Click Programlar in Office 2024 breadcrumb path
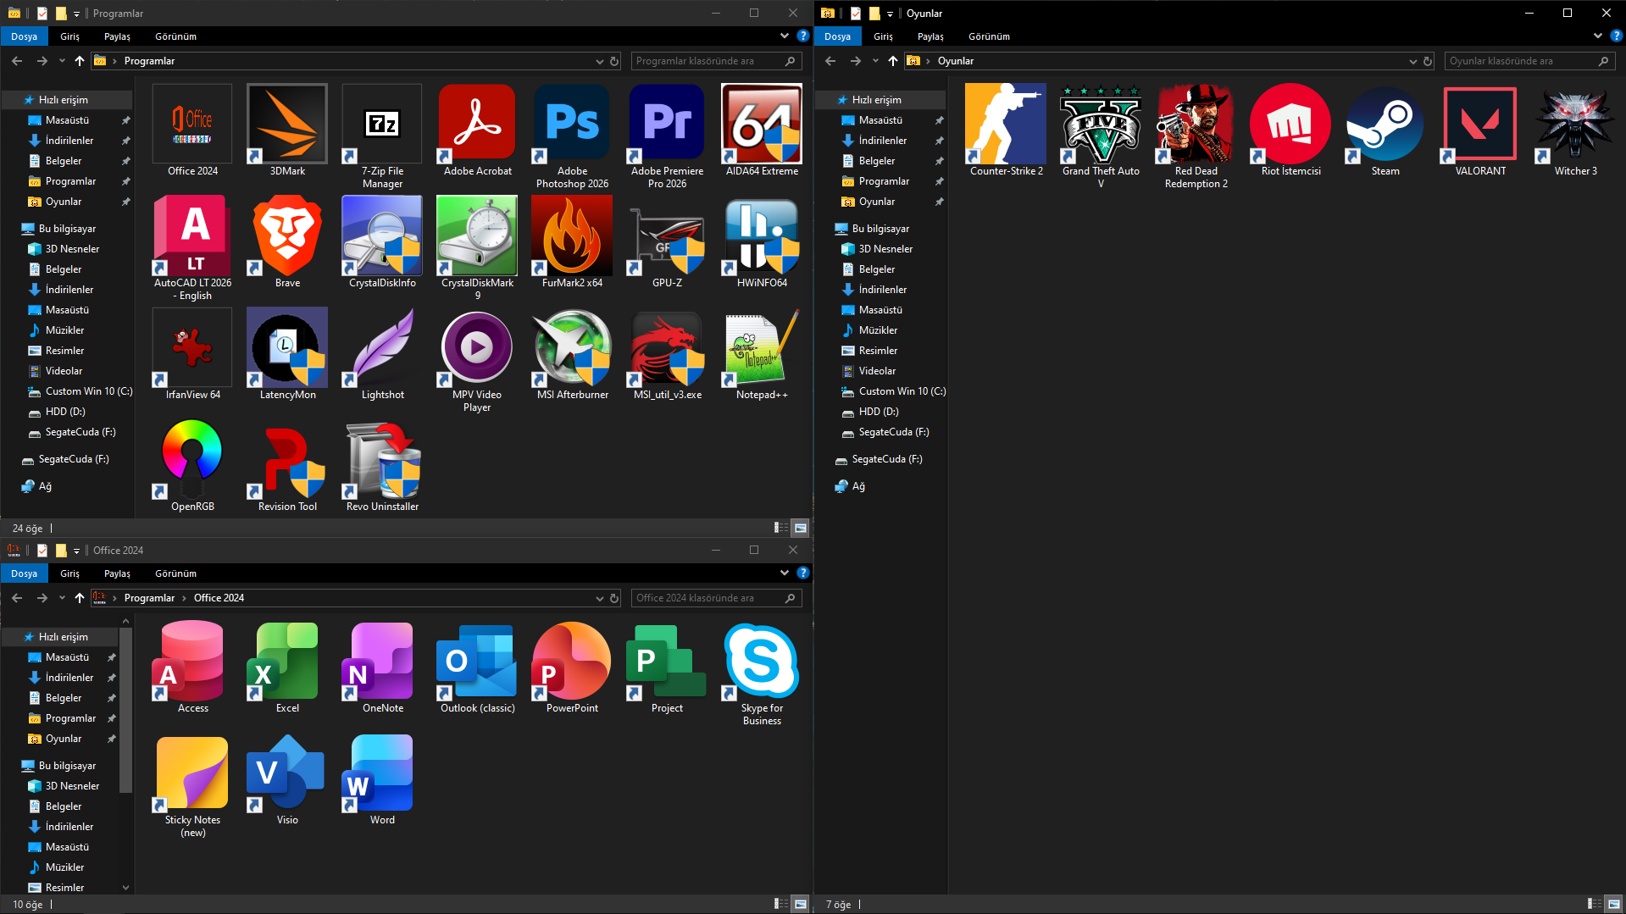Image resolution: width=1626 pixels, height=914 pixels. coord(149,598)
